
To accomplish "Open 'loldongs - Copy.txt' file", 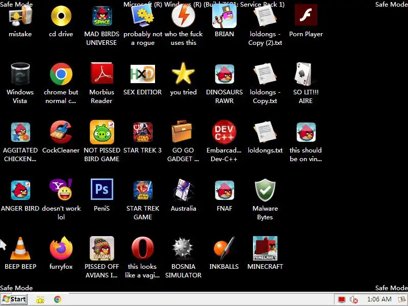I will (x=265, y=74).
